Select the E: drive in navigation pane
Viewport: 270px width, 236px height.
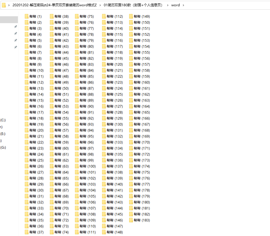tap(3, 134)
